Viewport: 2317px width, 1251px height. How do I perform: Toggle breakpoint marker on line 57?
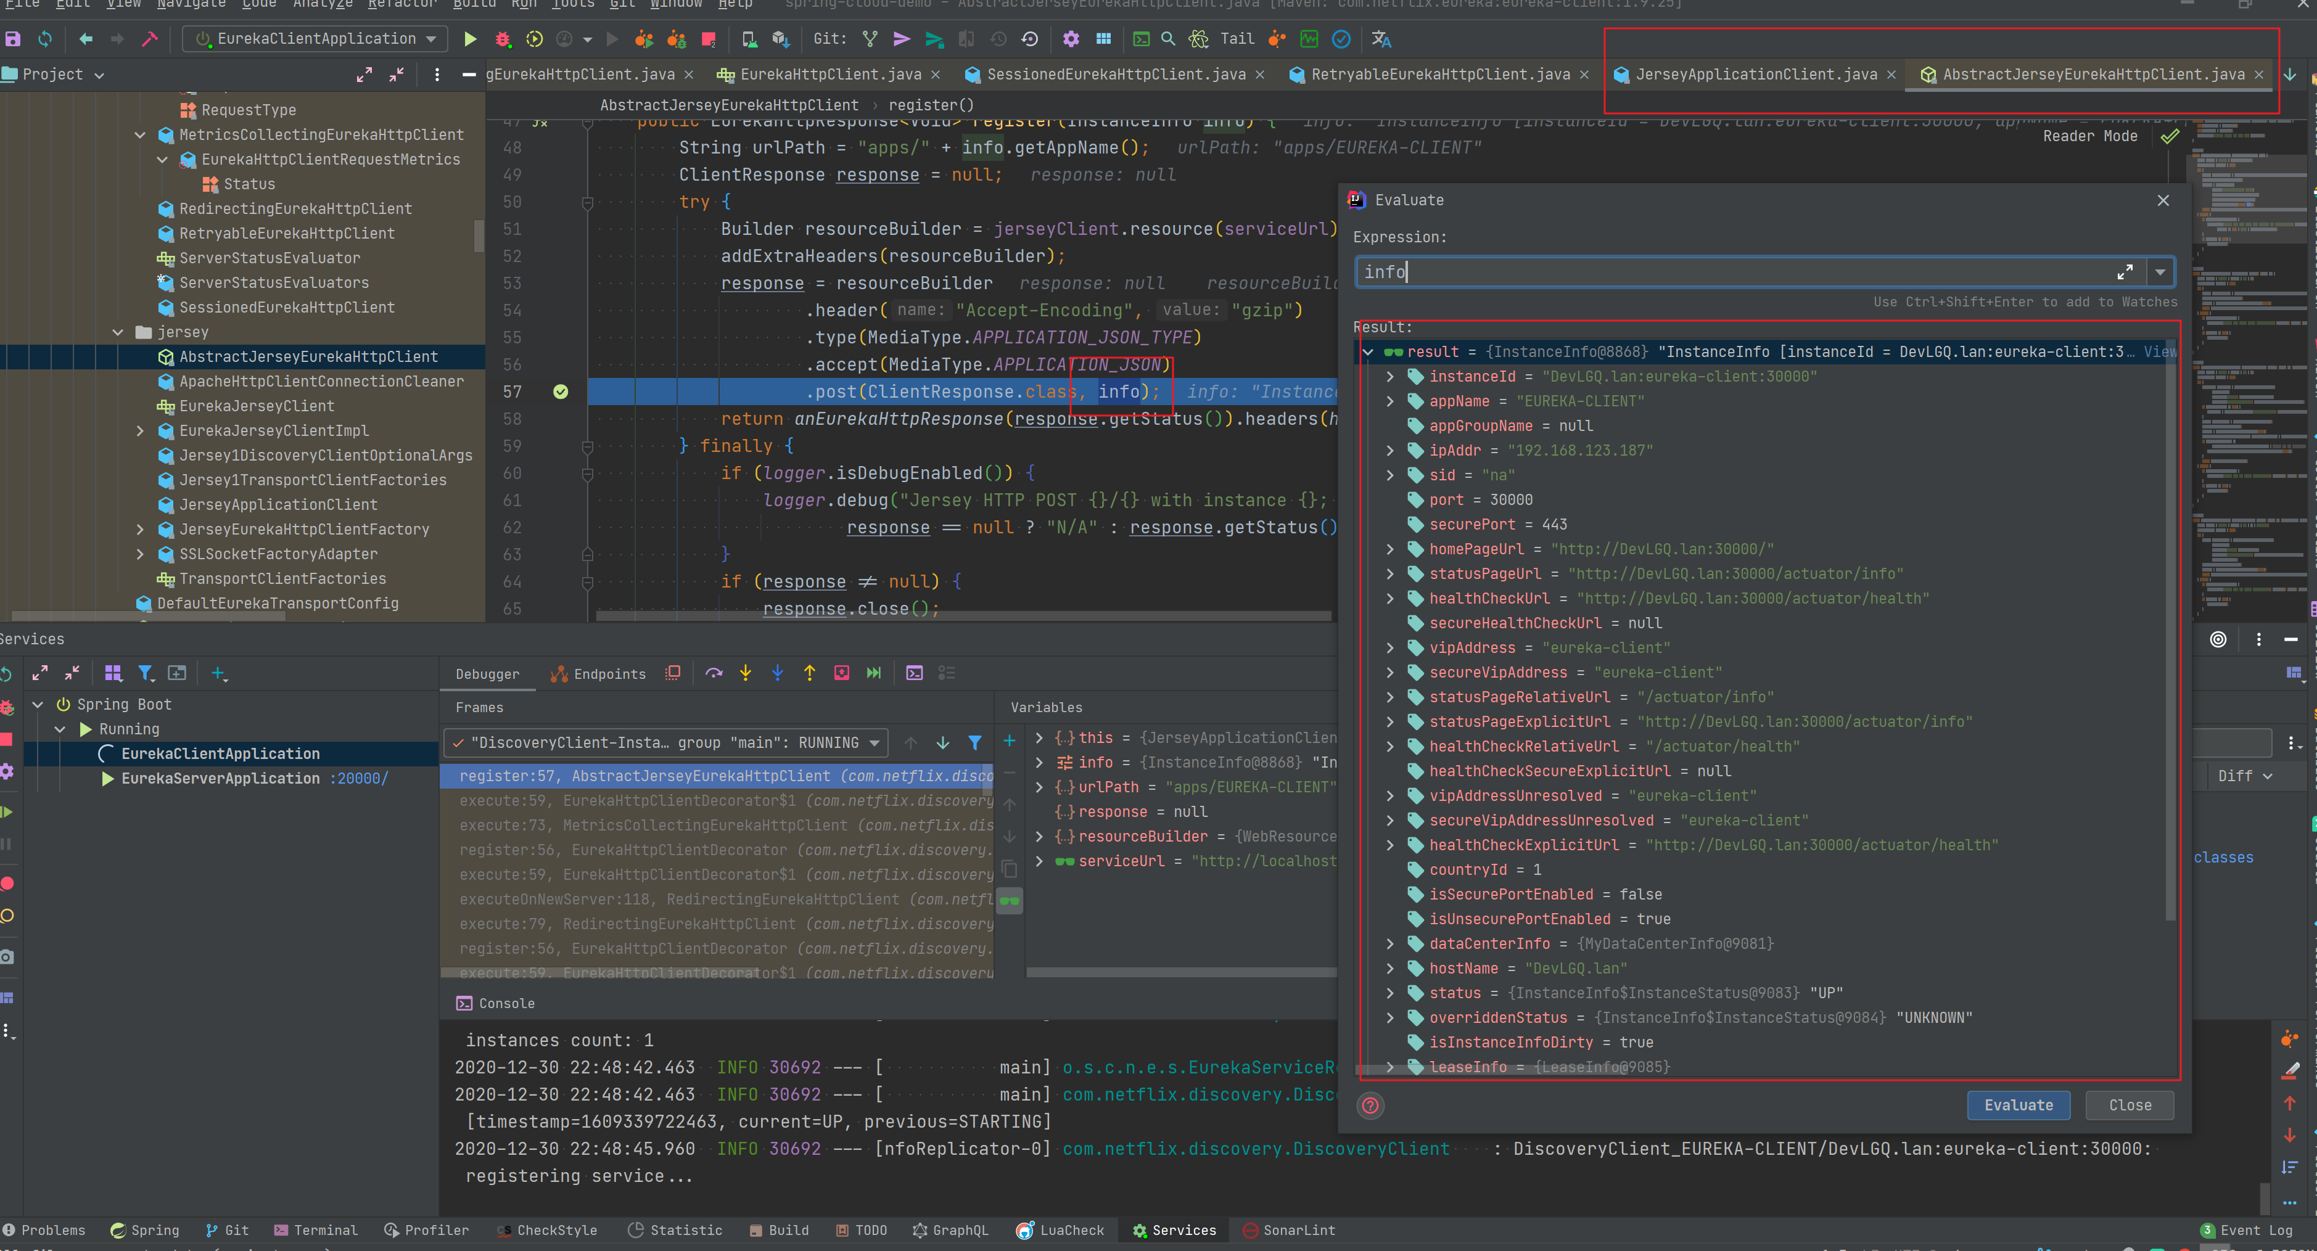click(561, 392)
